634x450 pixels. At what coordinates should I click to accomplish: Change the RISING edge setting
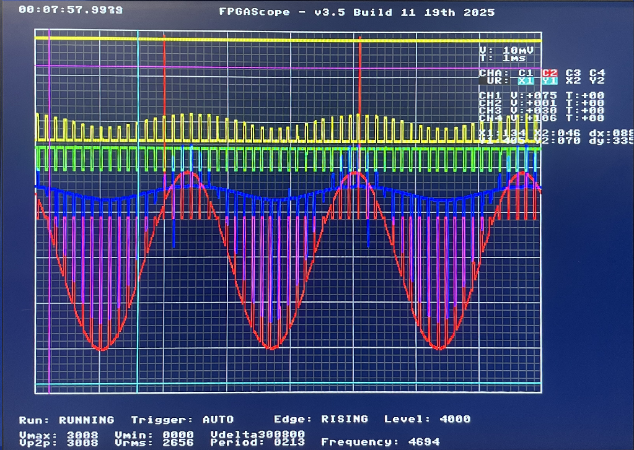344,420
